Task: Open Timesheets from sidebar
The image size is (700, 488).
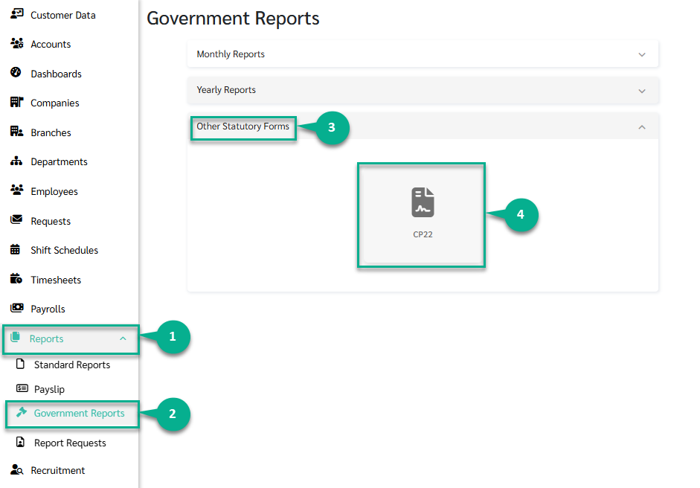Action: pyautogui.click(x=56, y=280)
